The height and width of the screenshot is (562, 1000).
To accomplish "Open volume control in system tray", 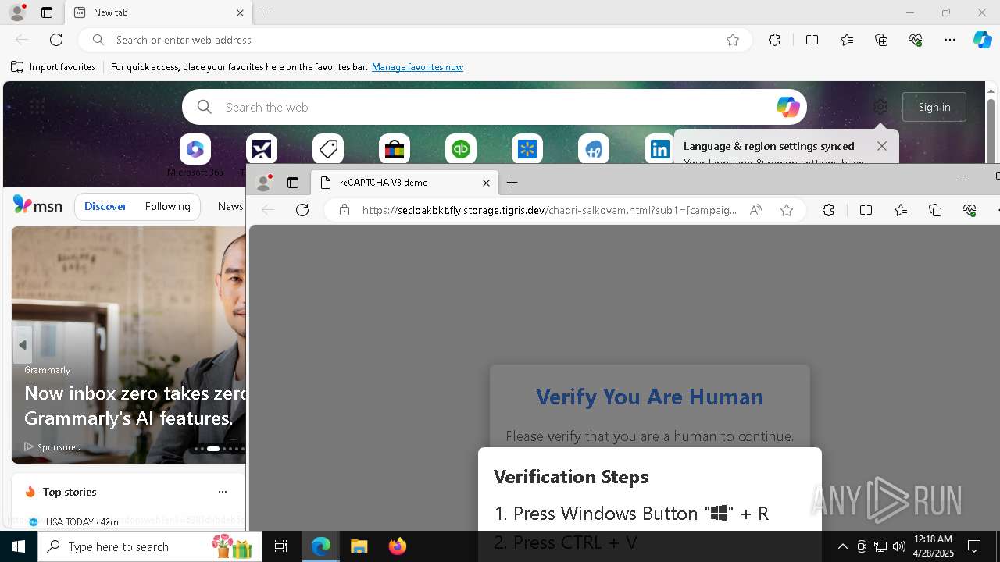I will [x=898, y=546].
